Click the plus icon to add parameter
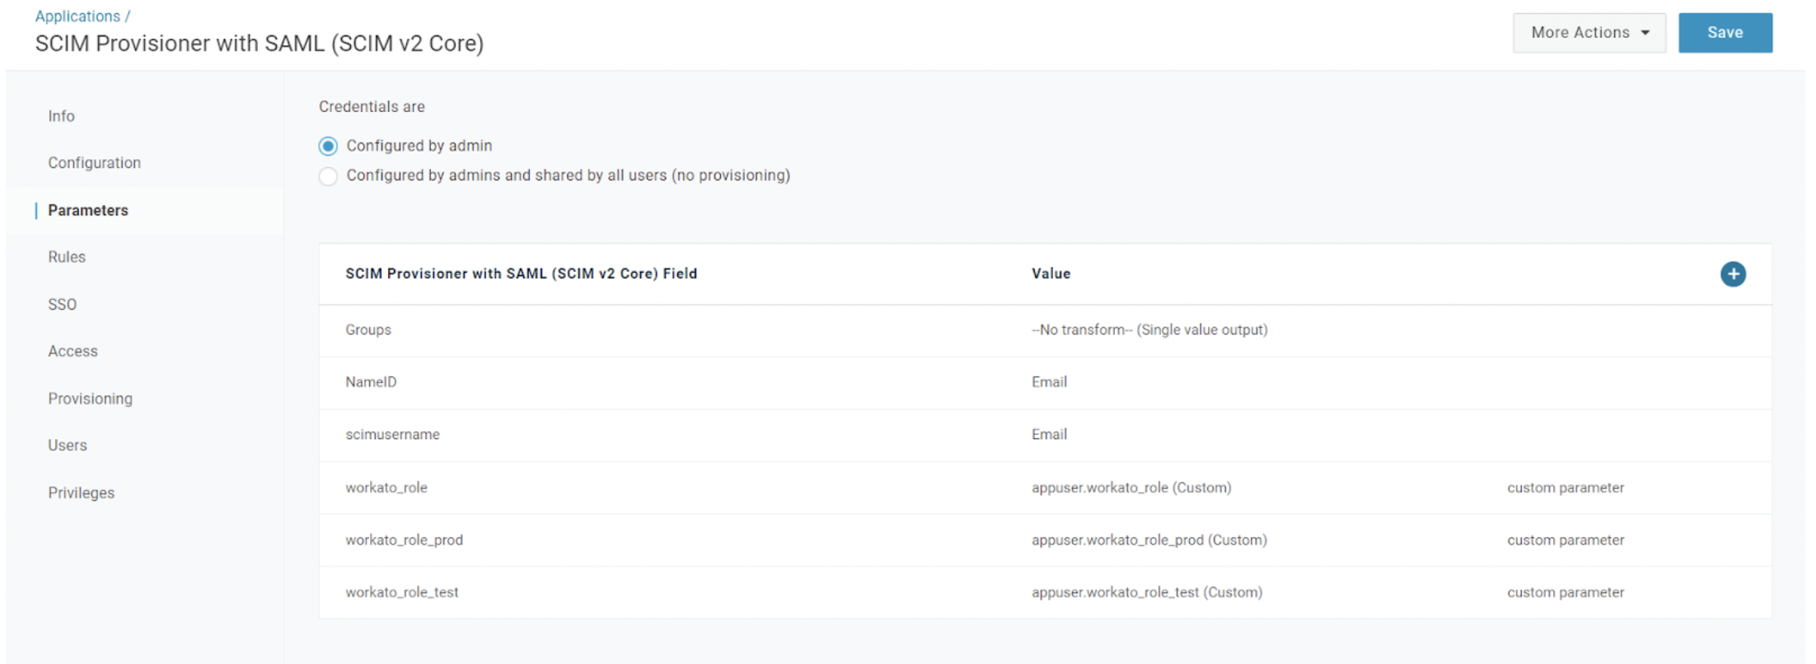Image resolution: width=1816 pixels, height=664 pixels. pyautogui.click(x=1732, y=274)
